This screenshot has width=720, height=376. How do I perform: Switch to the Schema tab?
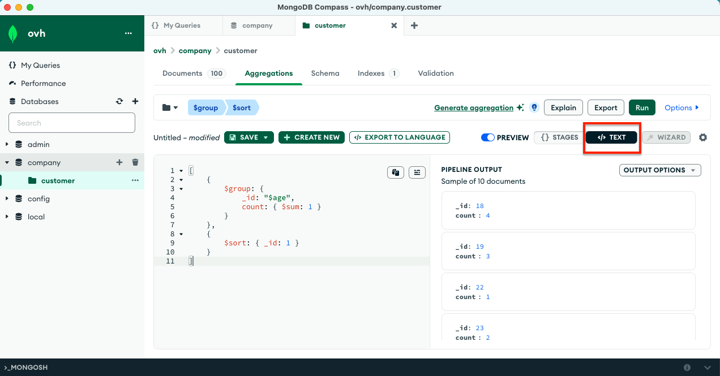pos(325,74)
